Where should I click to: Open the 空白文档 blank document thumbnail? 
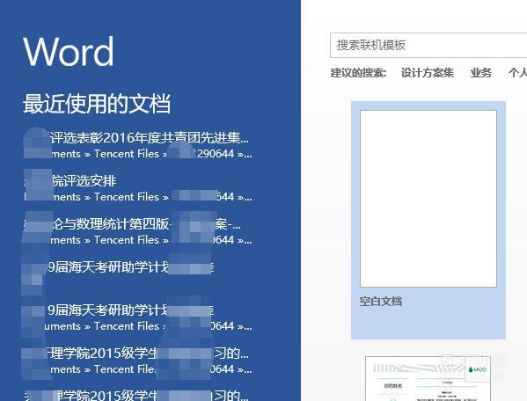click(428, 199)
